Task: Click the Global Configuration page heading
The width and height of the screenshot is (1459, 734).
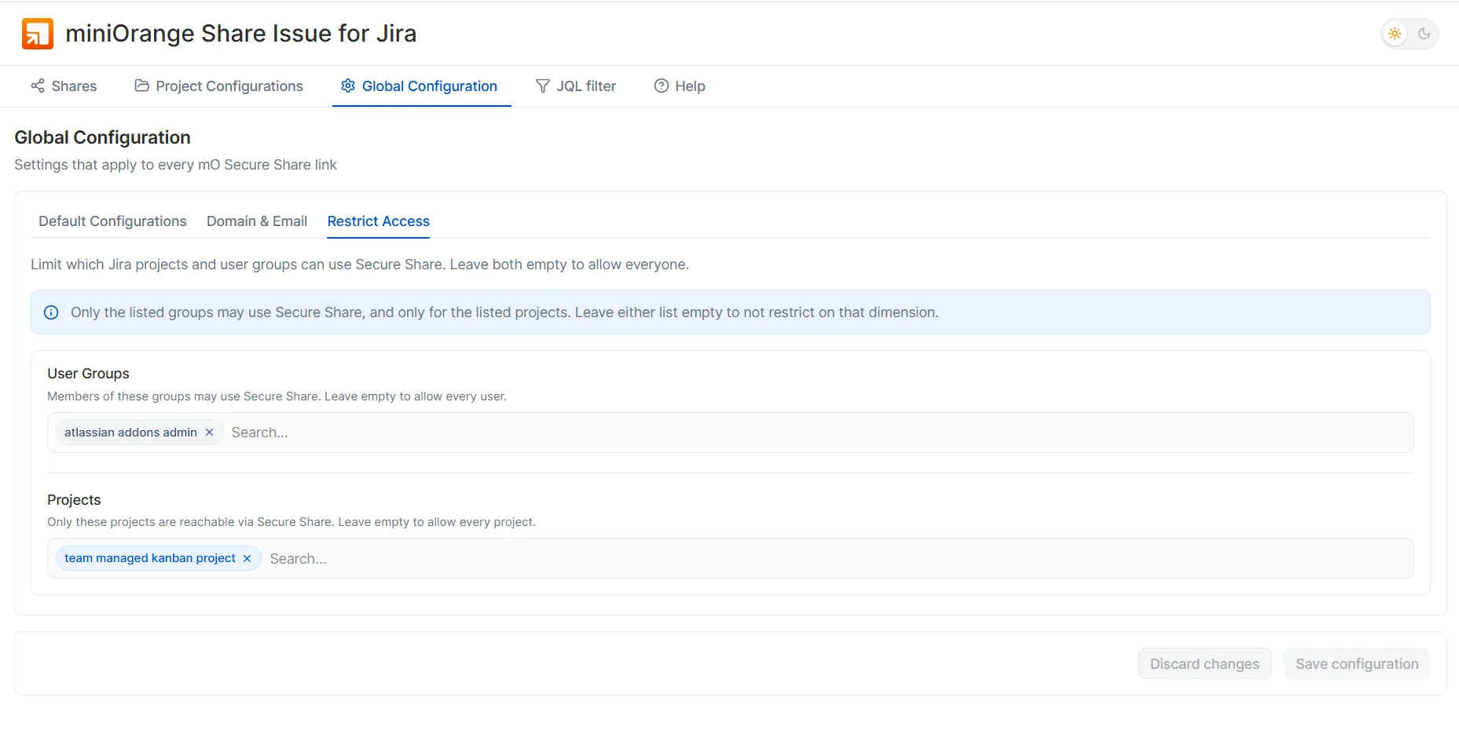Action: (102, 137)
